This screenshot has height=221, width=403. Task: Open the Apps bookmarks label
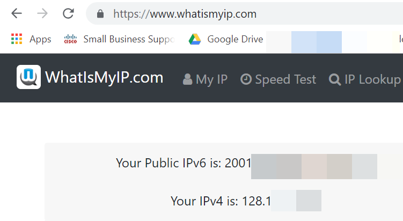click(40, 39)
